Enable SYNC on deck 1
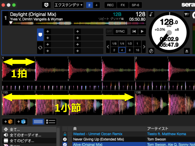This screenshot has height=146, width=195. point(120,31)
